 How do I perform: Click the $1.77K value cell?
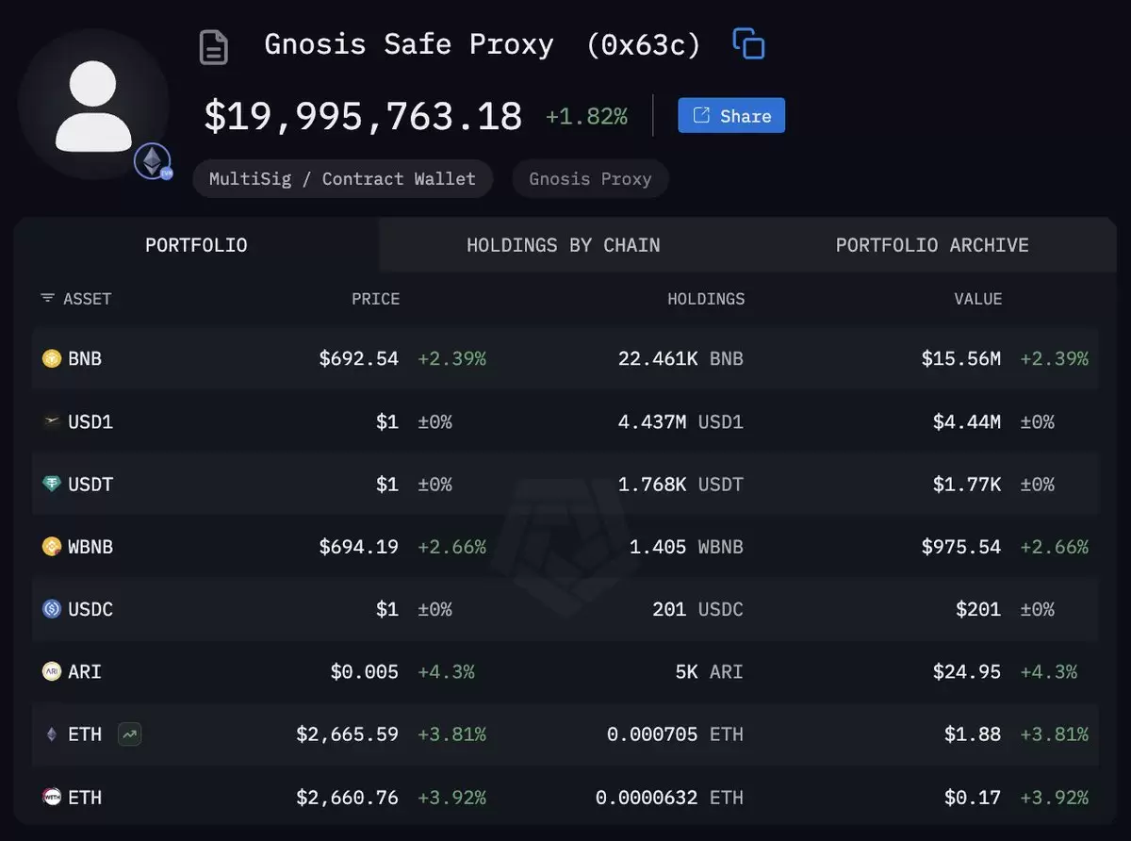point(967,484)
